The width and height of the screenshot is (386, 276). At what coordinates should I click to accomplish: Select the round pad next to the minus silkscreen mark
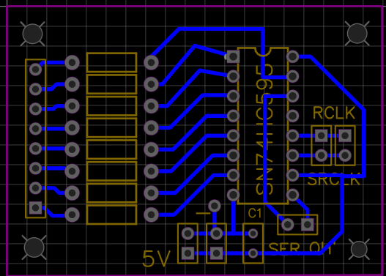point(215,206)
